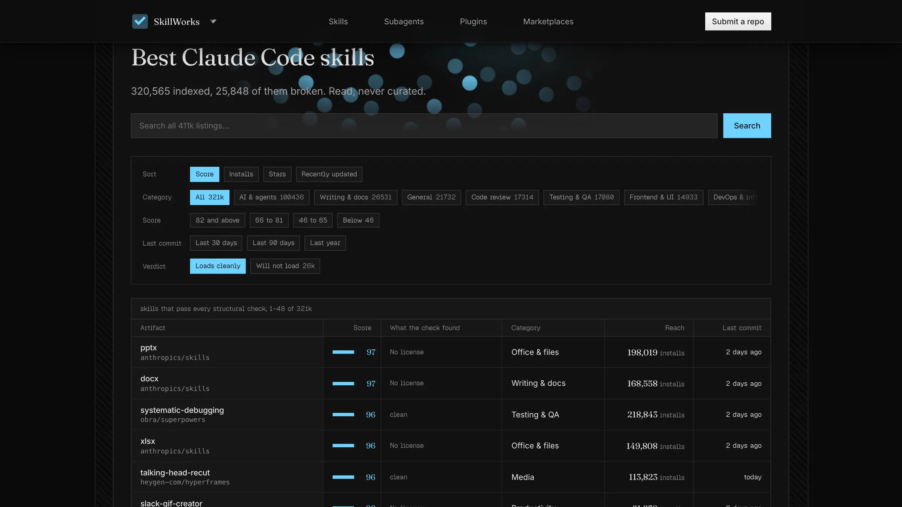Screen dimensions: 902x507
Task: Choose score range 66 to 81
Action: point(269,220)
